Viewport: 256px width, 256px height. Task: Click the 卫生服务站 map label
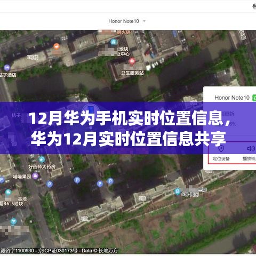tap(132, 73)
